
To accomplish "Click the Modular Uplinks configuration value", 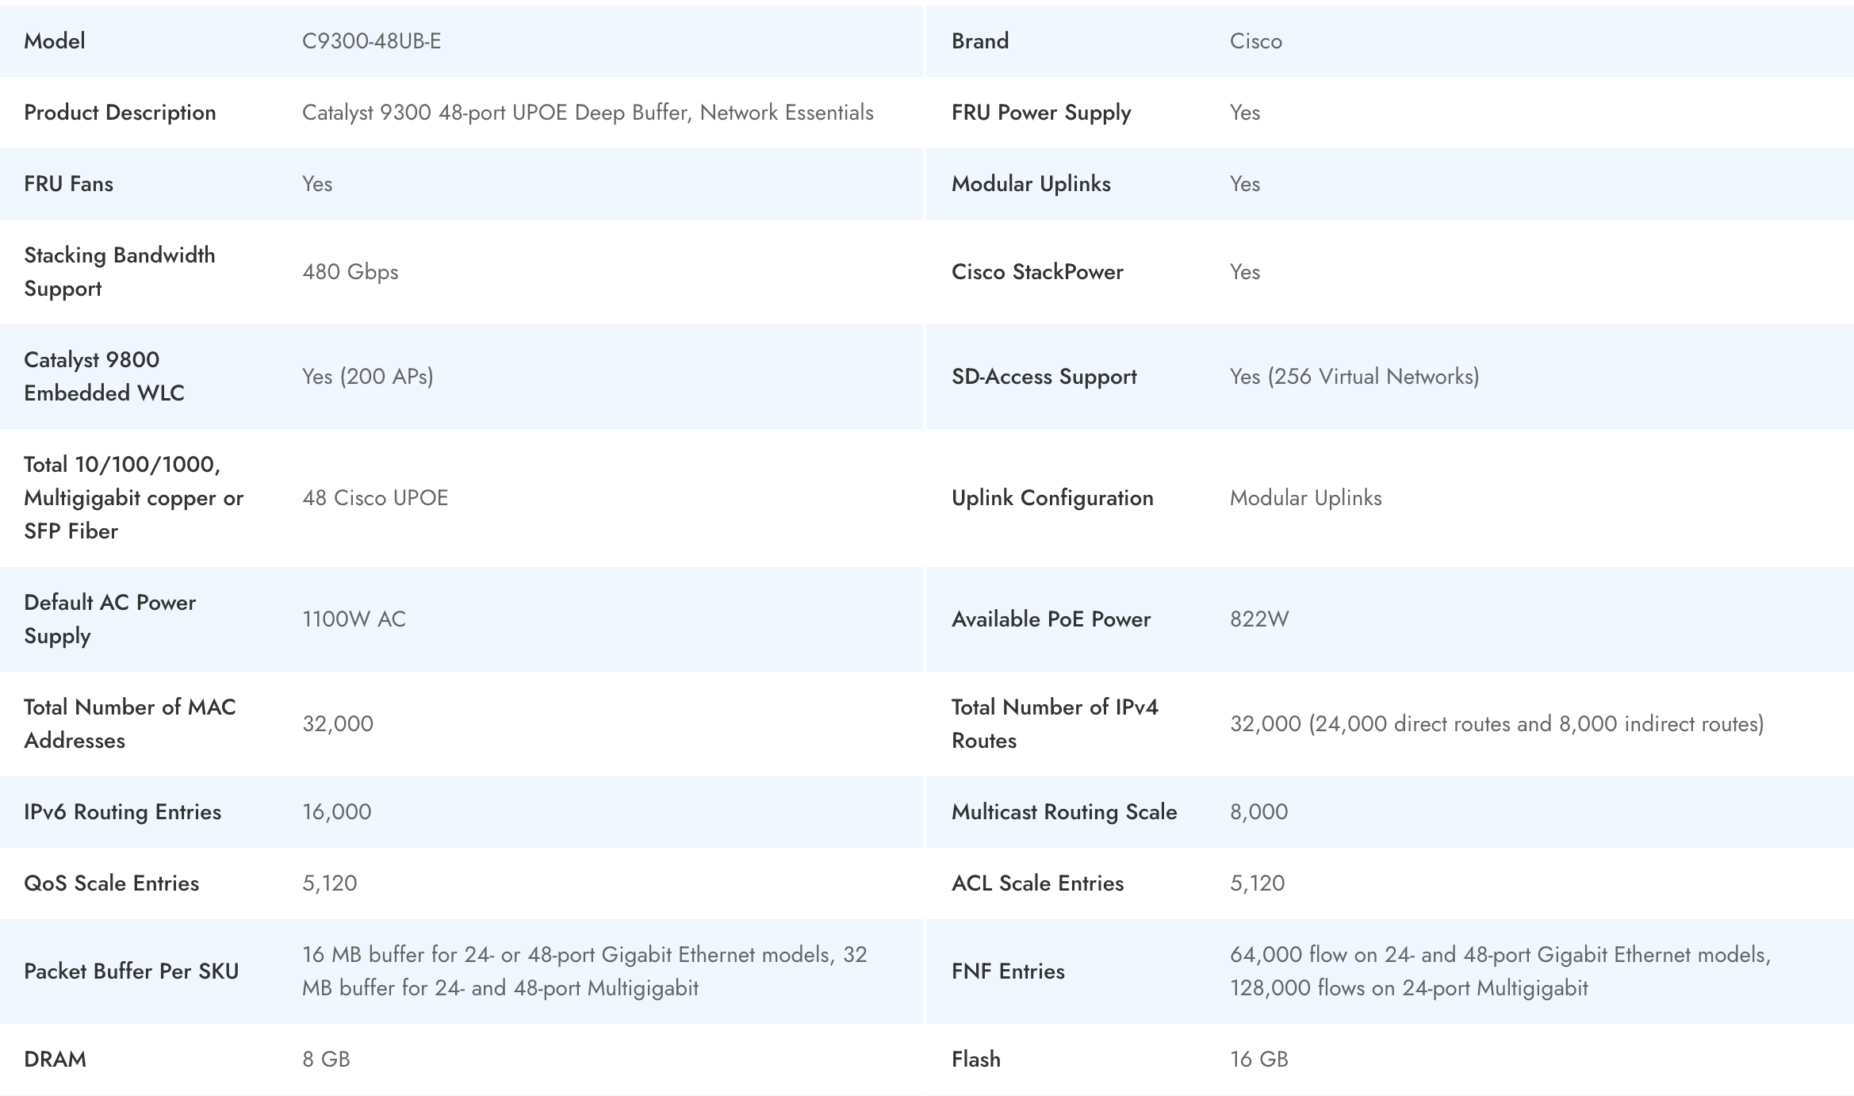I will click(1305, 498).
